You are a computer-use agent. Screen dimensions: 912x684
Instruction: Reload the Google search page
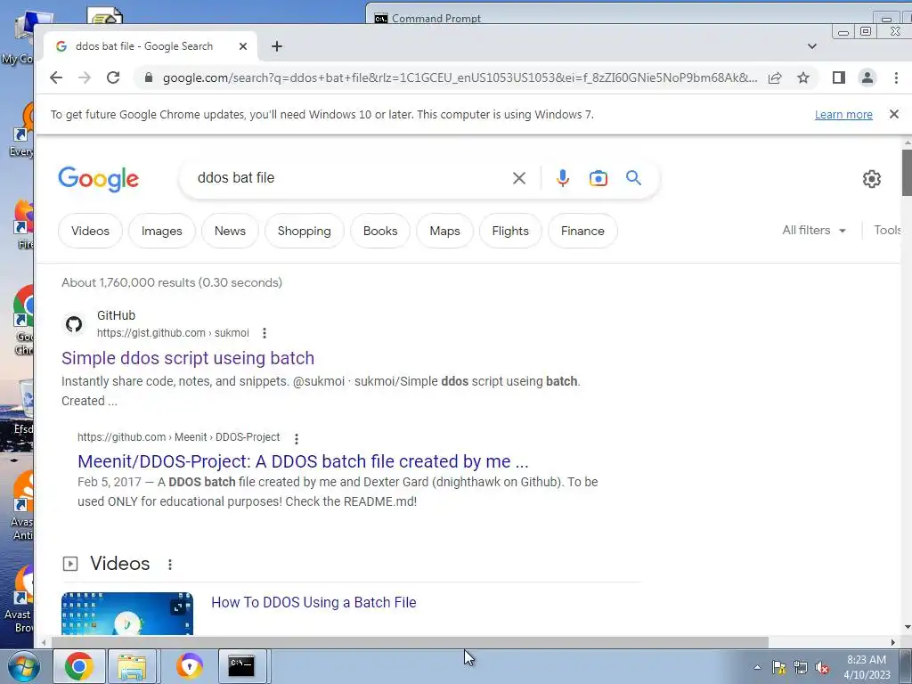[113, 77]
